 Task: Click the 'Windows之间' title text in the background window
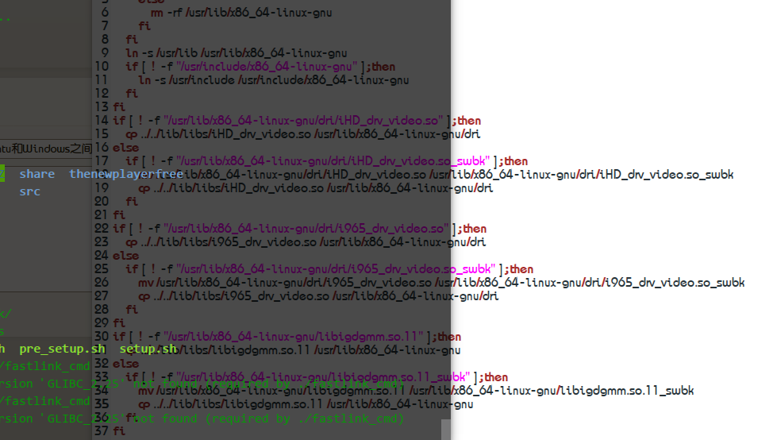point(57,149)
